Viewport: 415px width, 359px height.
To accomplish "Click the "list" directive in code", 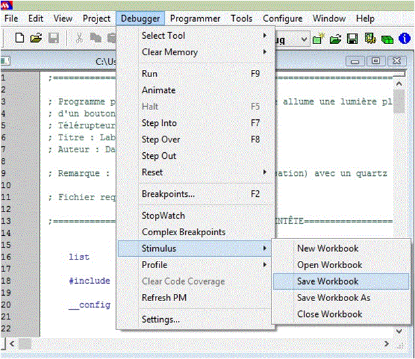I will point(79,257).
